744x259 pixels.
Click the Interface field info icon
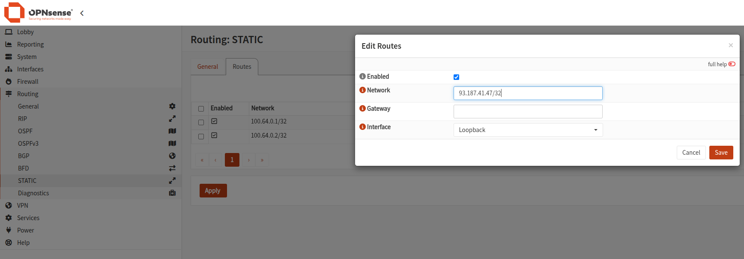pos(362,127)
